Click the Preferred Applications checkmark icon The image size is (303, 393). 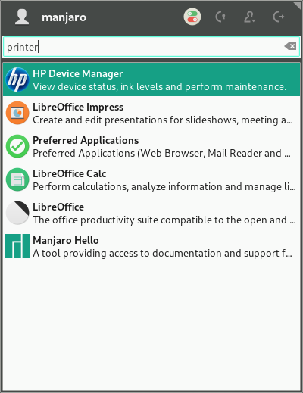(17, 146)
